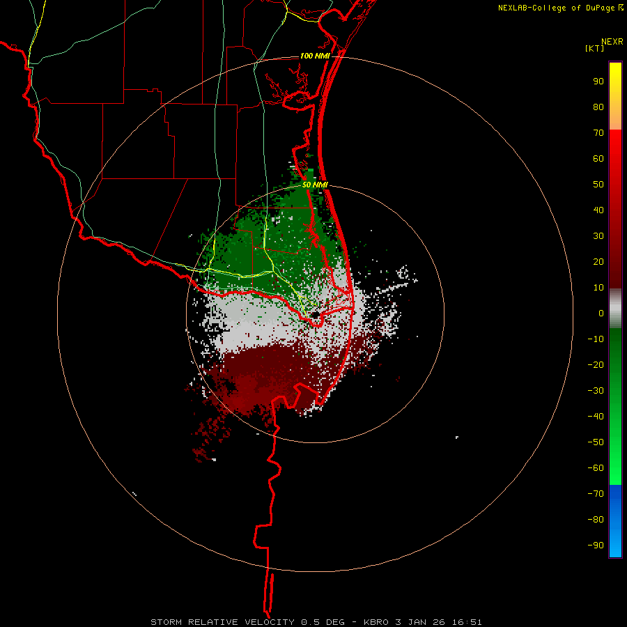627x627 pixels.
Task: Click the -20 scale label
Action: pos(596,365)
